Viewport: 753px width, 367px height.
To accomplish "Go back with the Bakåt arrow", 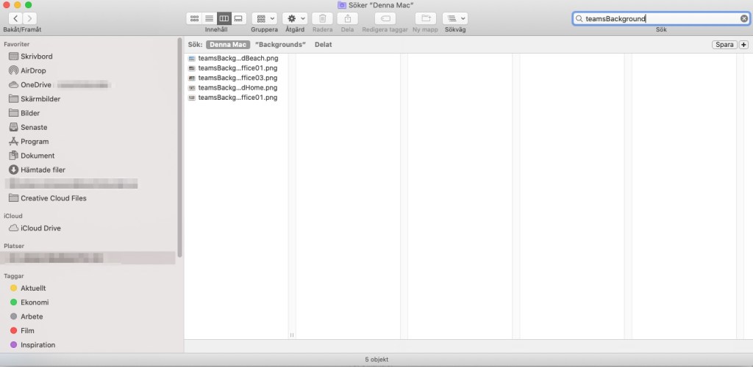I will [x=15, y=18].
